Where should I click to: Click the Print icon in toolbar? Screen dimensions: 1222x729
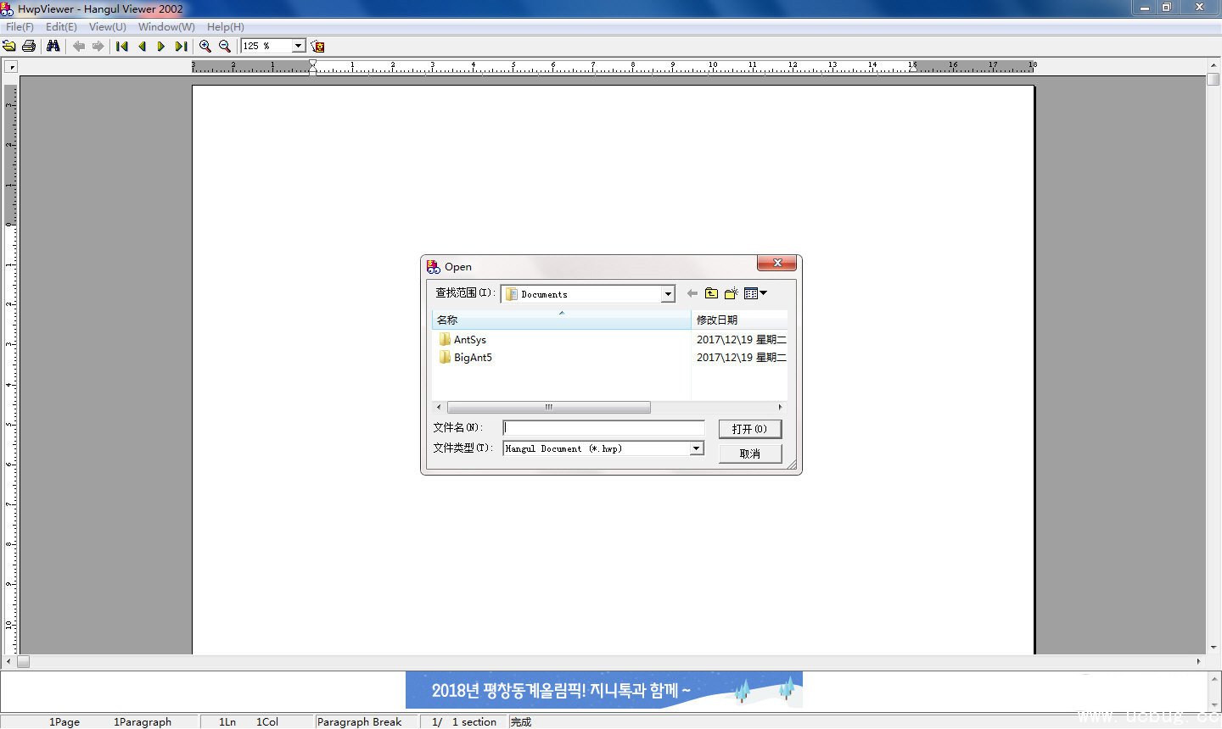coord(29,46)
